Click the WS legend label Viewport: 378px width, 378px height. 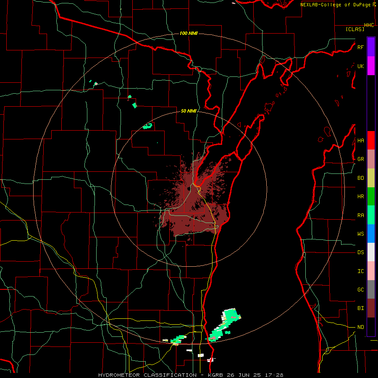click(x=360, y=234)
